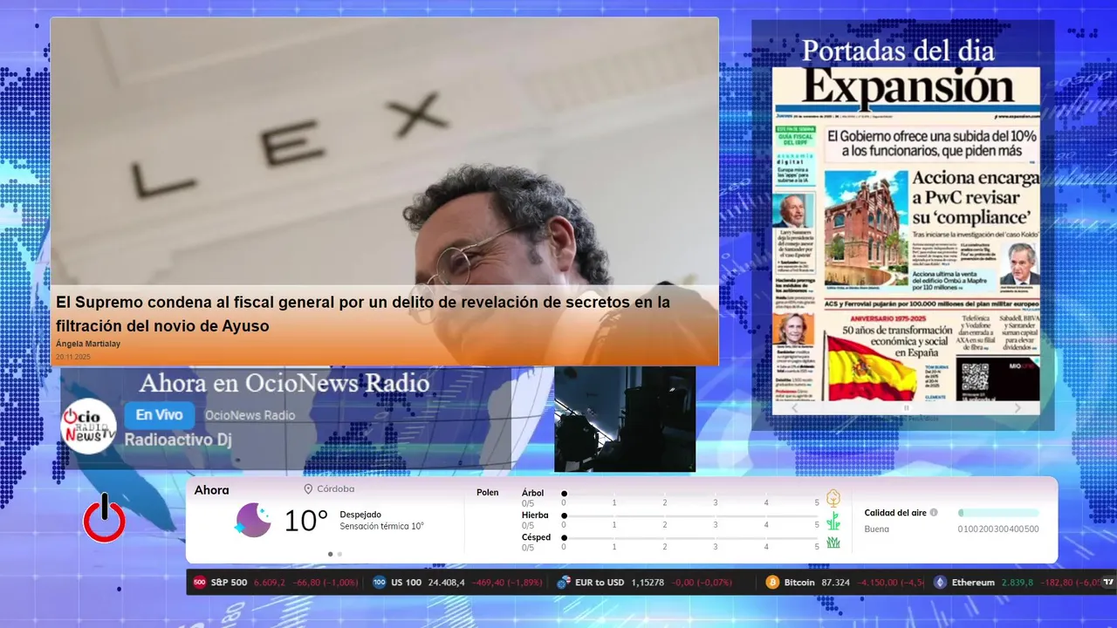Select the second weather widget page dot

pos(339,554)
